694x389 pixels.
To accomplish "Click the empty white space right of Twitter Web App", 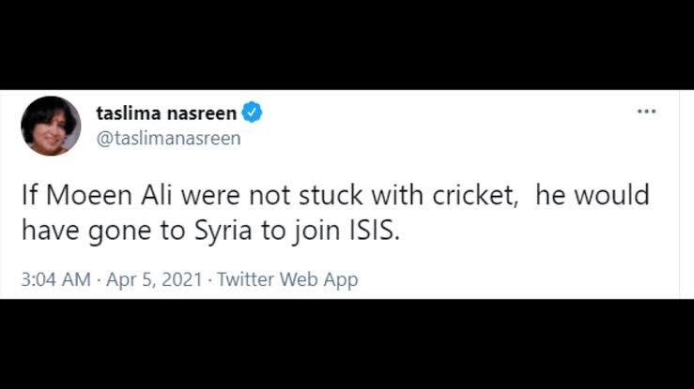I will [517, 279].
